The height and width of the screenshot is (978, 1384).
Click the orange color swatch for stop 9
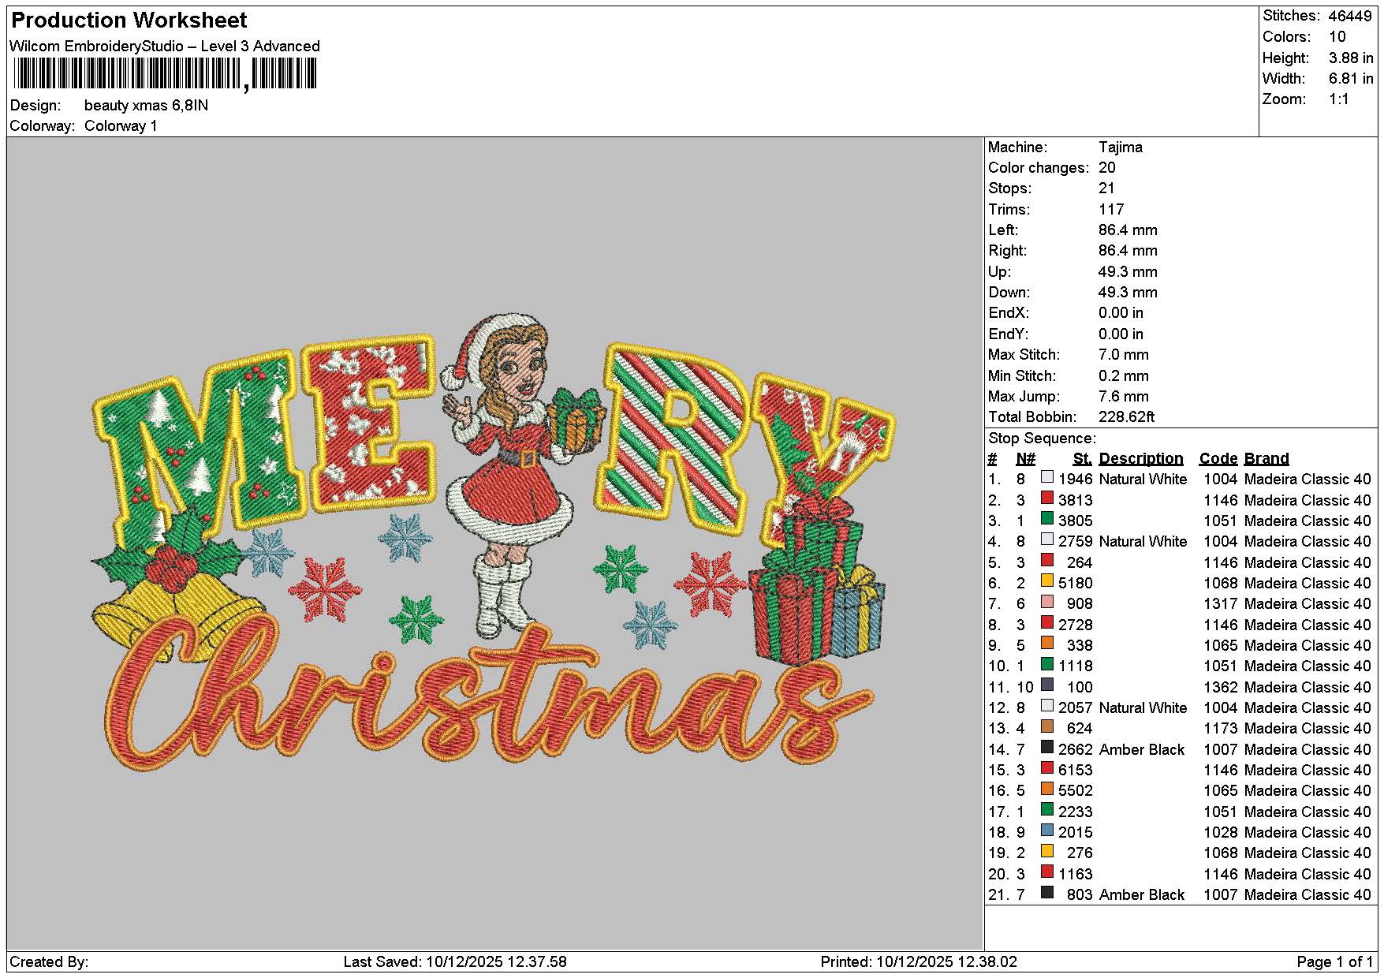[1047, 643]
